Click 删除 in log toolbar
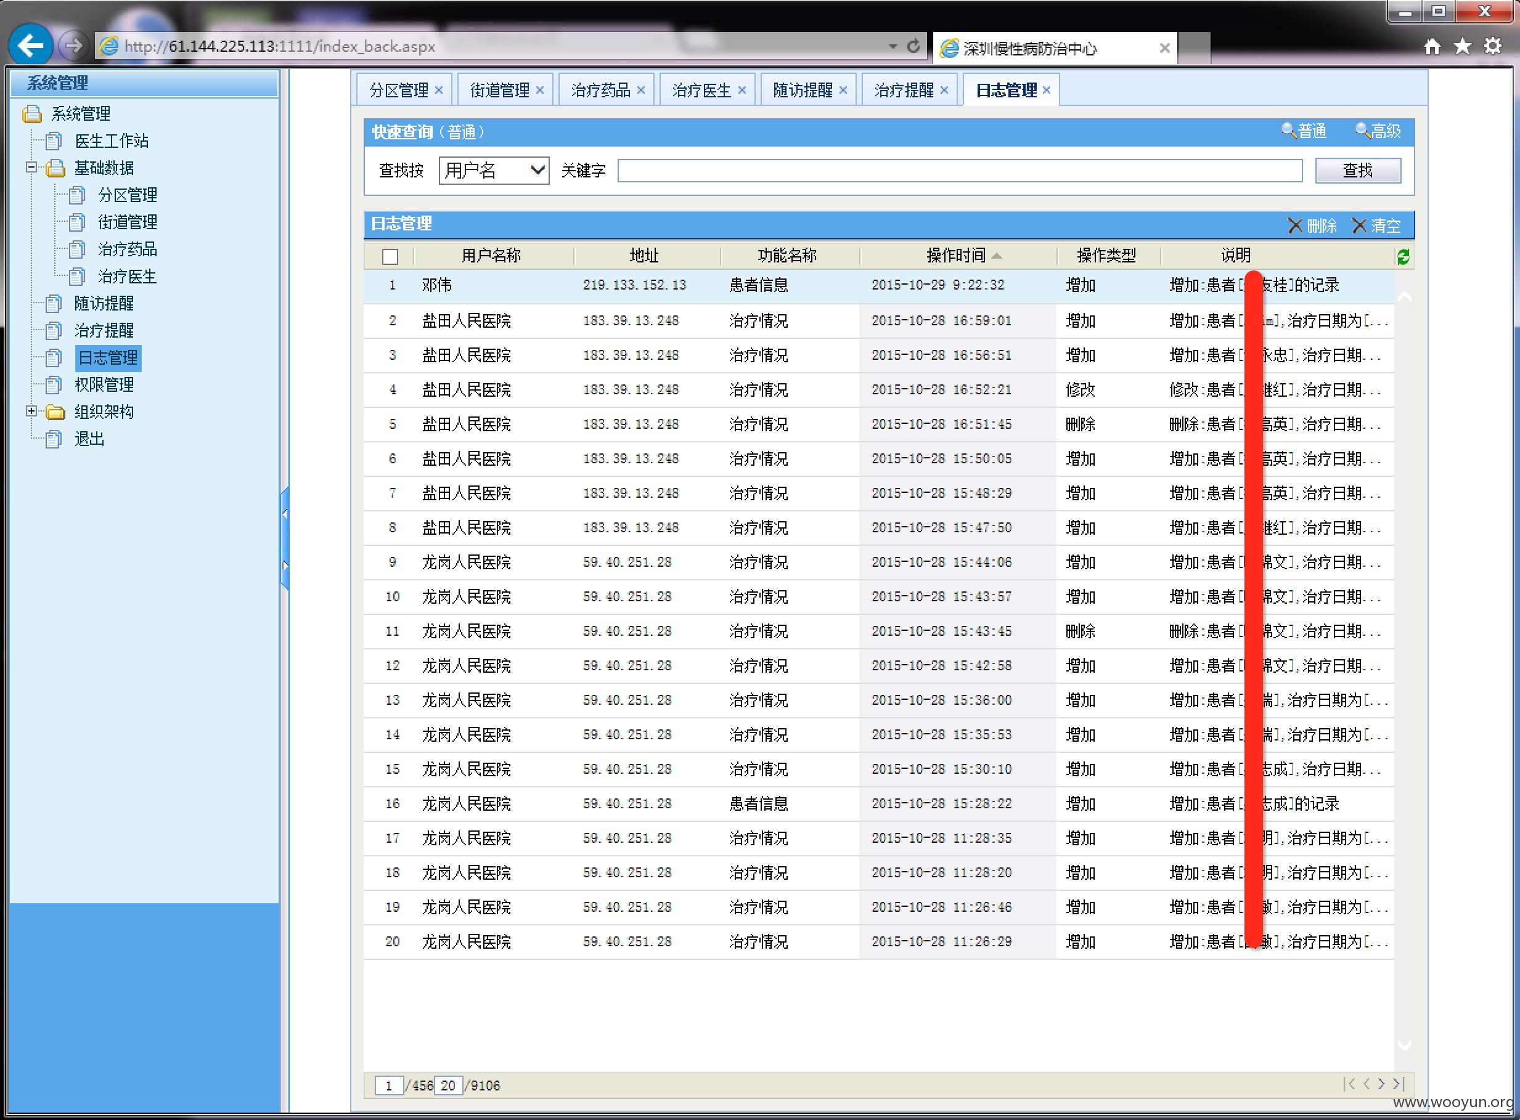Viewport: 1520px width, 1120px height. point(1312,225)
